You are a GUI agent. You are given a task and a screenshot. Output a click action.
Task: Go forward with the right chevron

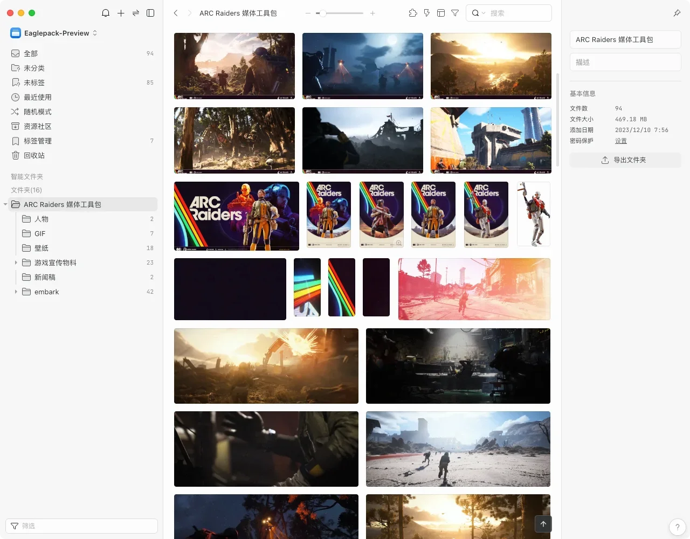coord(189,13)
